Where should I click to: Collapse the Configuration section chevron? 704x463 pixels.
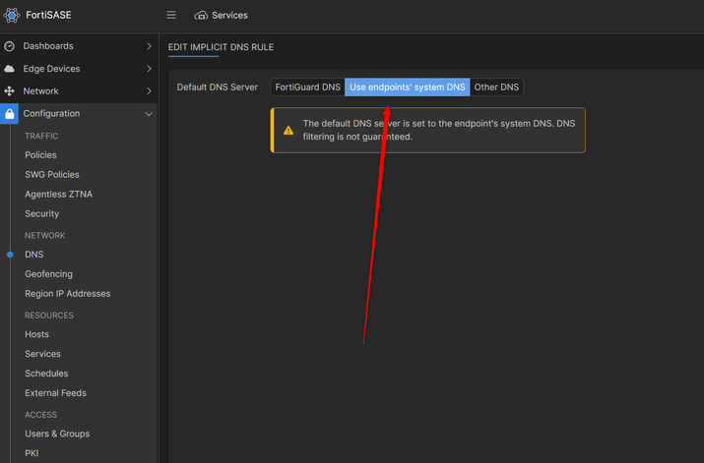149,114
